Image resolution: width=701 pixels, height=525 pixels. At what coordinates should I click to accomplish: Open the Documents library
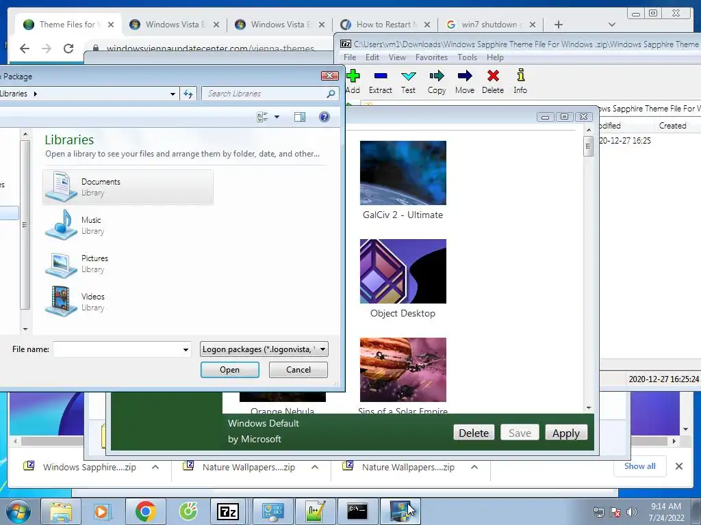tap(128, 187)
